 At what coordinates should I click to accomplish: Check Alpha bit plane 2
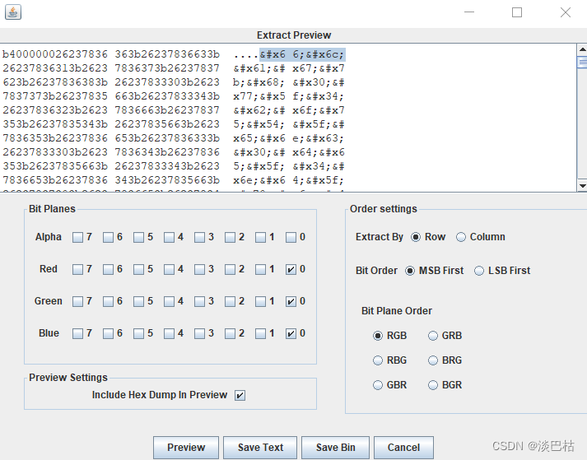[230, 237]
